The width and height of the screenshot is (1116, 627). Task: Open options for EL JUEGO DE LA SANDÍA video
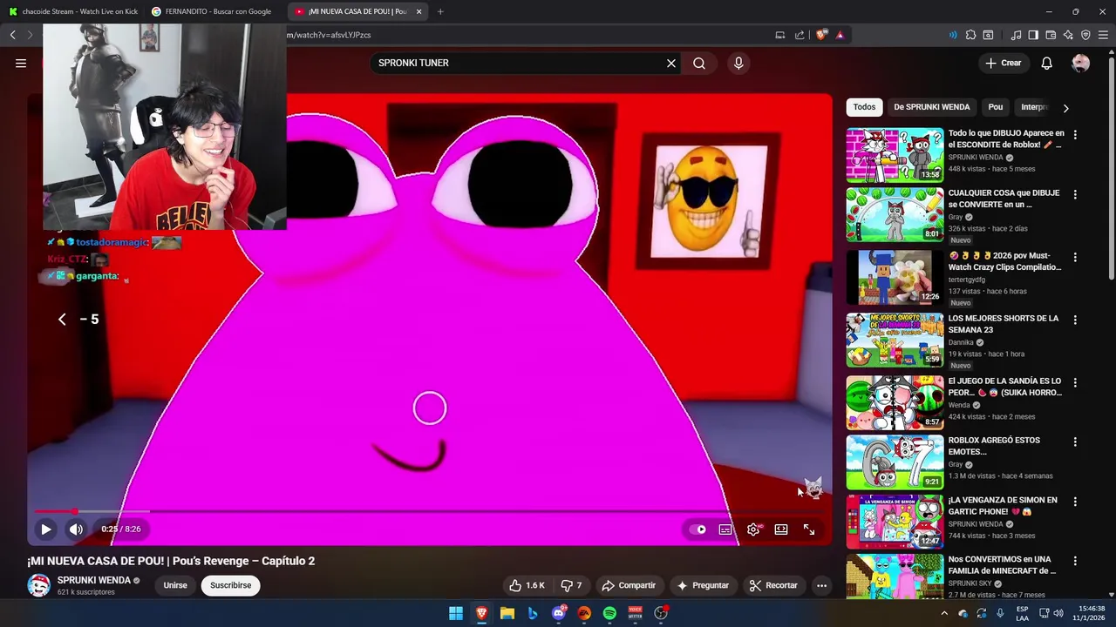pyautogui.click(x=1075, y=382)
